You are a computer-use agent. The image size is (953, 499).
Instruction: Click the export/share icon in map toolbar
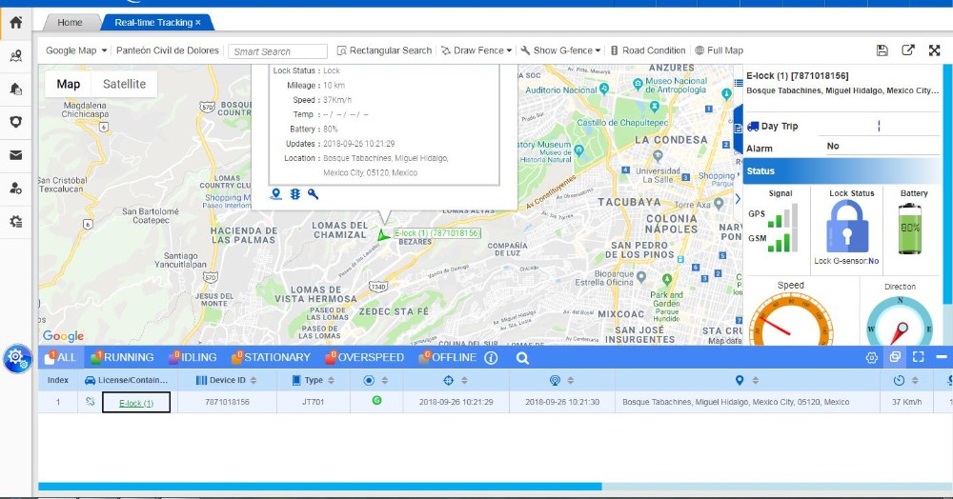[x=908, y=50]
